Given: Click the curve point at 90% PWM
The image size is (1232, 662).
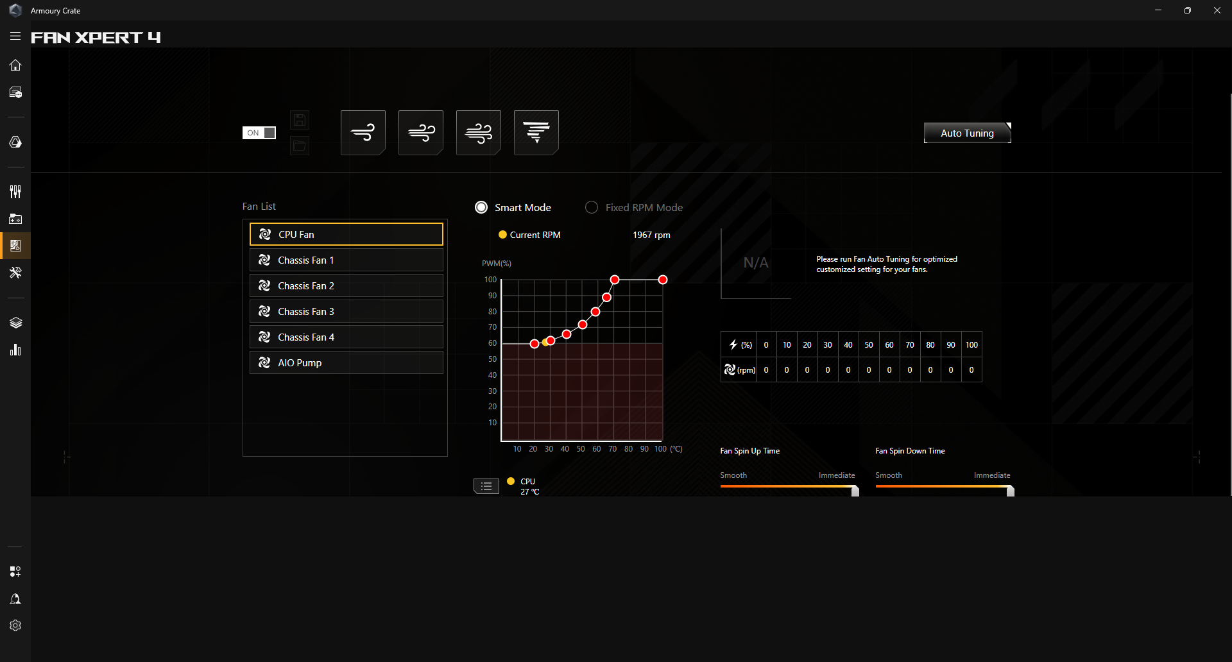Looking at the screenshot, I should 606,297.
